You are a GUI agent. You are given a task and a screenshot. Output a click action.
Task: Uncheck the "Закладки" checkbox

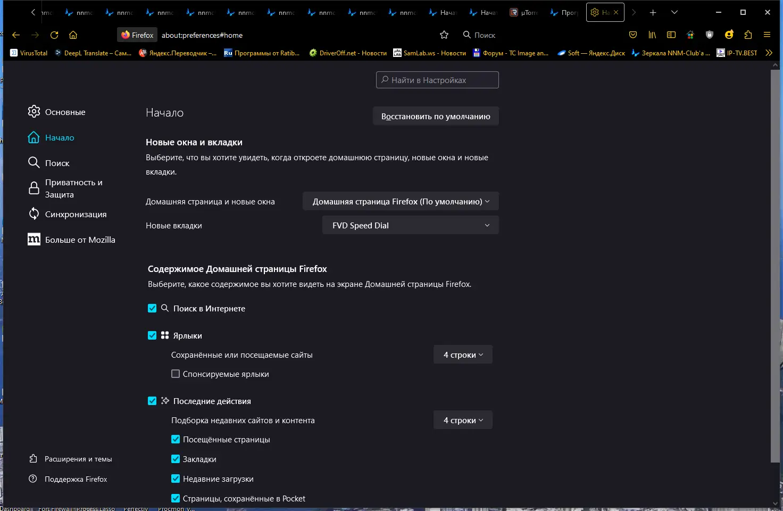[176, 459]
